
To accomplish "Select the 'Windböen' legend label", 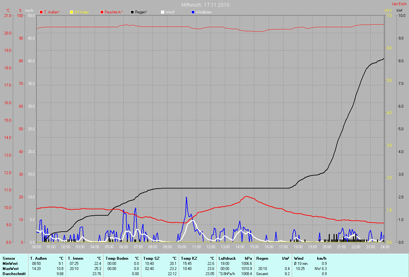I will (x=204, y=12).
